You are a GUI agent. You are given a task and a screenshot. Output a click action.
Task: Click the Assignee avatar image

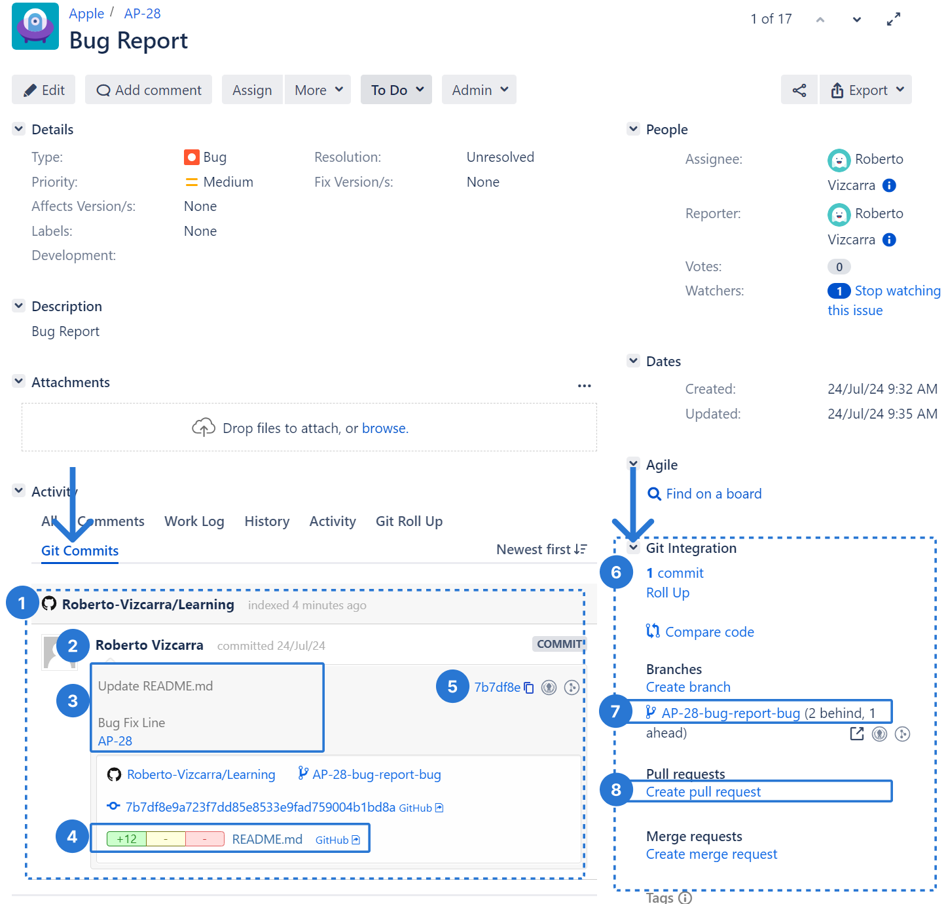tap(839, 160)
